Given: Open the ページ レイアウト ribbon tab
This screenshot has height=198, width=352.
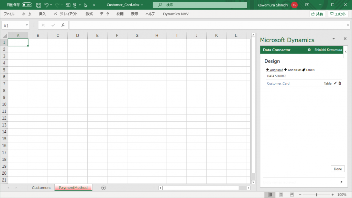Looking at the screenshot, I should pyautogui.click(x=66, y=14).
